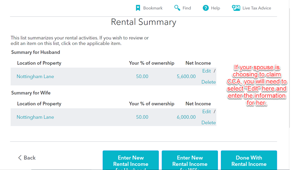Select the Find toolbar label
The height and width of the screenshot is (170, 293).
tap(187, 8)
